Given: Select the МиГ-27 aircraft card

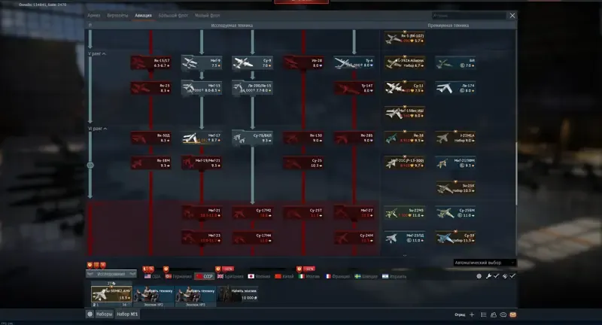Looking at the screenshot, I should pyautogui.click(x=354, y=213).
